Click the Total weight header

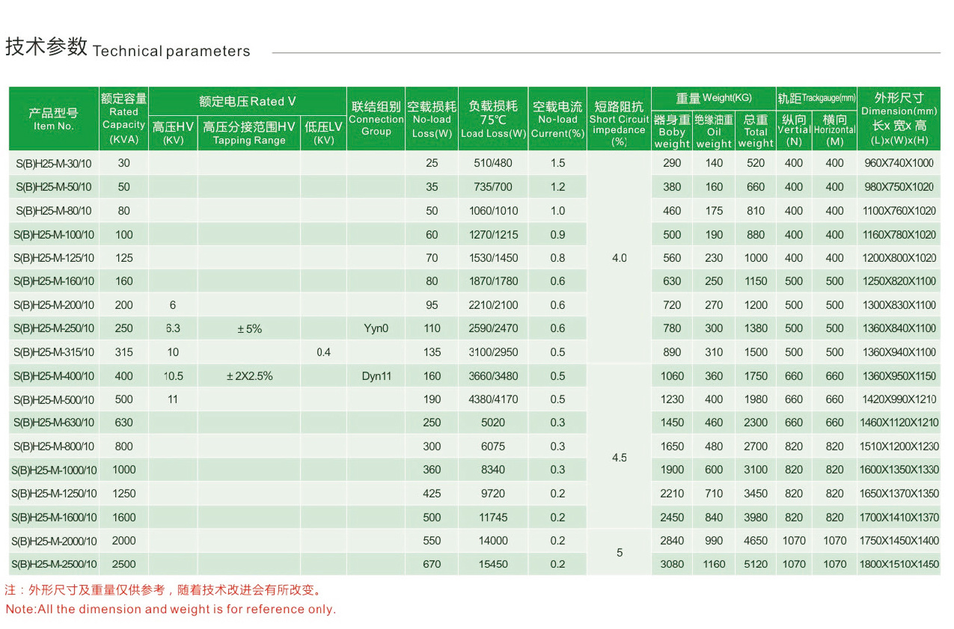pos(756,131)
